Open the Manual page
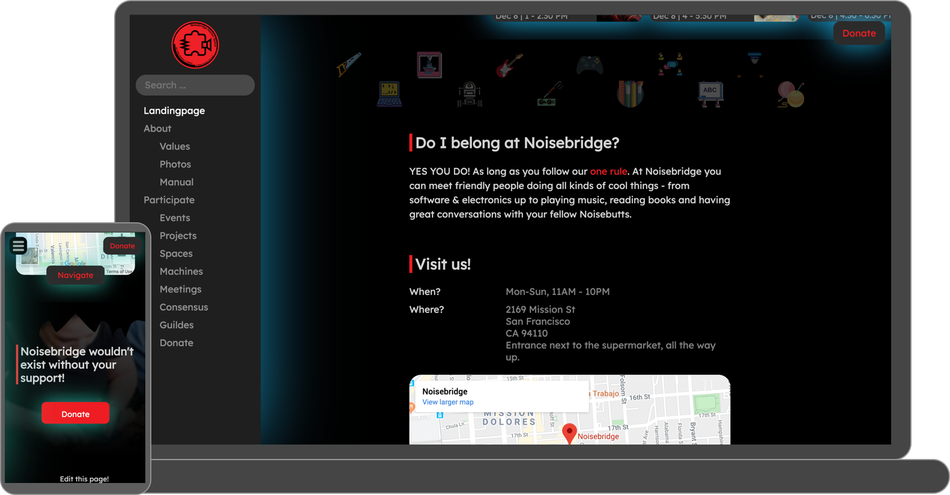950x495 pixels. [x=177, y=182]
